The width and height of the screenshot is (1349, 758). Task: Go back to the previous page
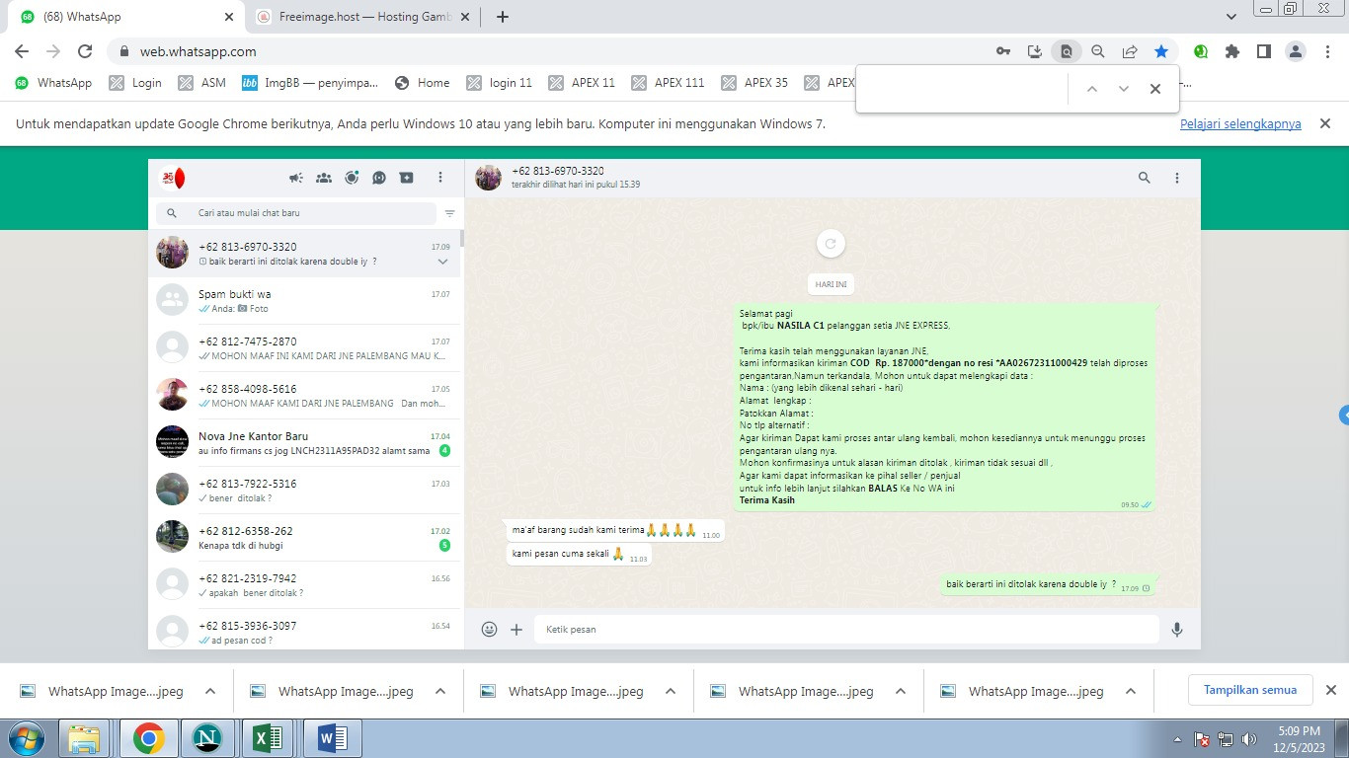(22, 51)
